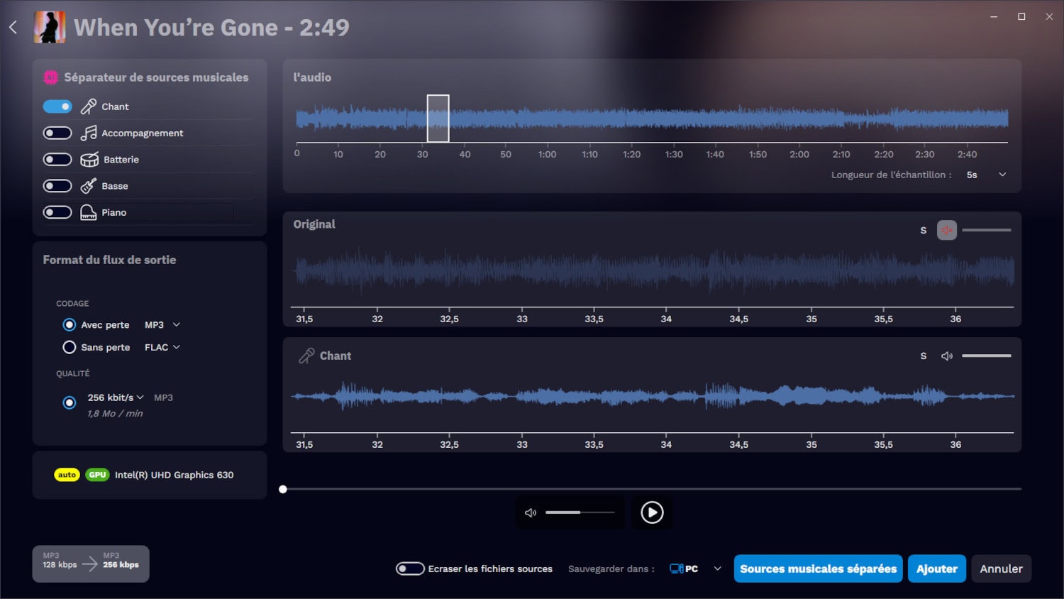
Task: Solo the Original track with S
Action: 923,230
